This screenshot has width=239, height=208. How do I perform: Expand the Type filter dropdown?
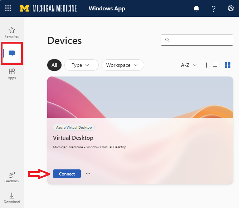click(82, 65)
